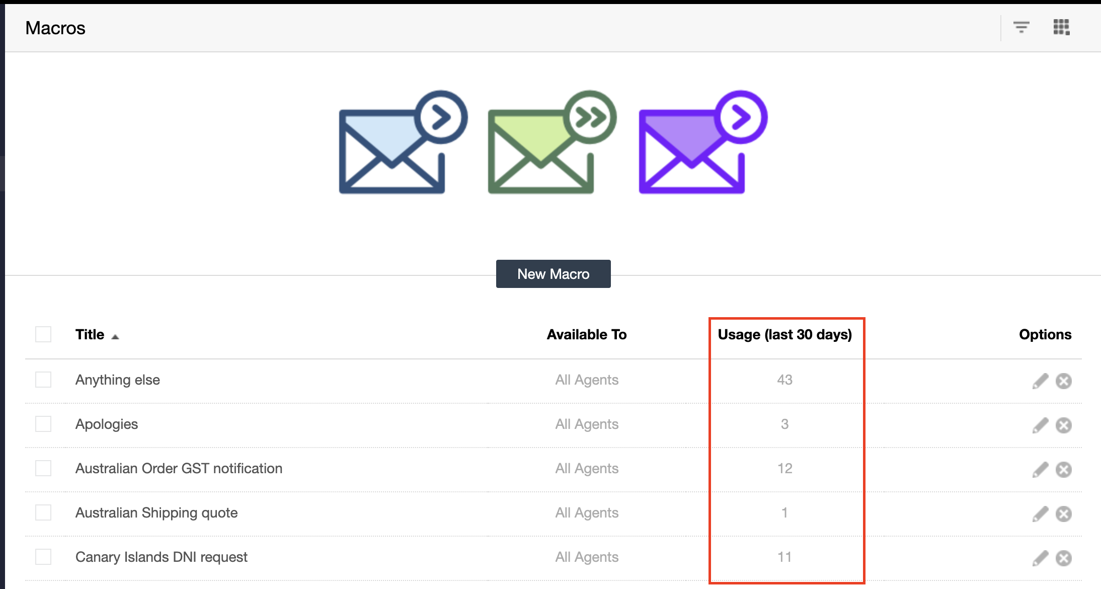The height and width of the screenshot is (589, 1101).
Task: Sort by Usage (last 30 days) column
Action: coord(784,334)
